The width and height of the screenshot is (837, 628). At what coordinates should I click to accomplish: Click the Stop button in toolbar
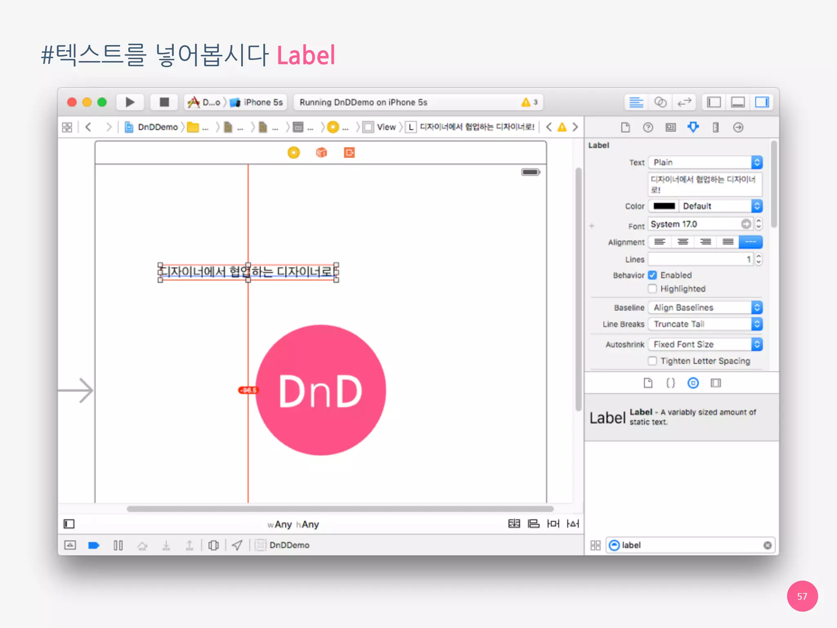pyautogui.click(x=164, y=102)
